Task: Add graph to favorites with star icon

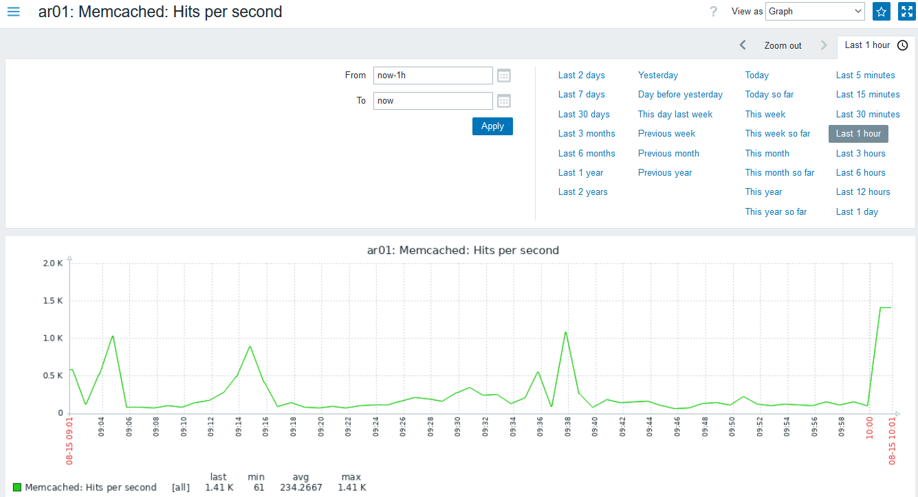Action: click(881, 12)
